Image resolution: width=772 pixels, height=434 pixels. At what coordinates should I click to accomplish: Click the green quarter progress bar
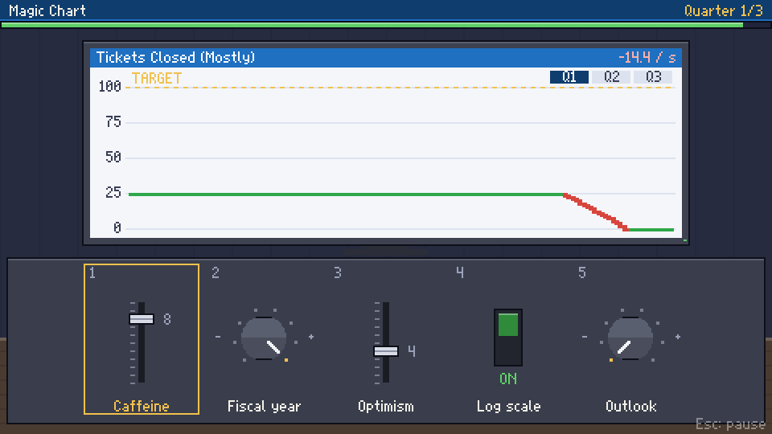click(x=372, y=25)
